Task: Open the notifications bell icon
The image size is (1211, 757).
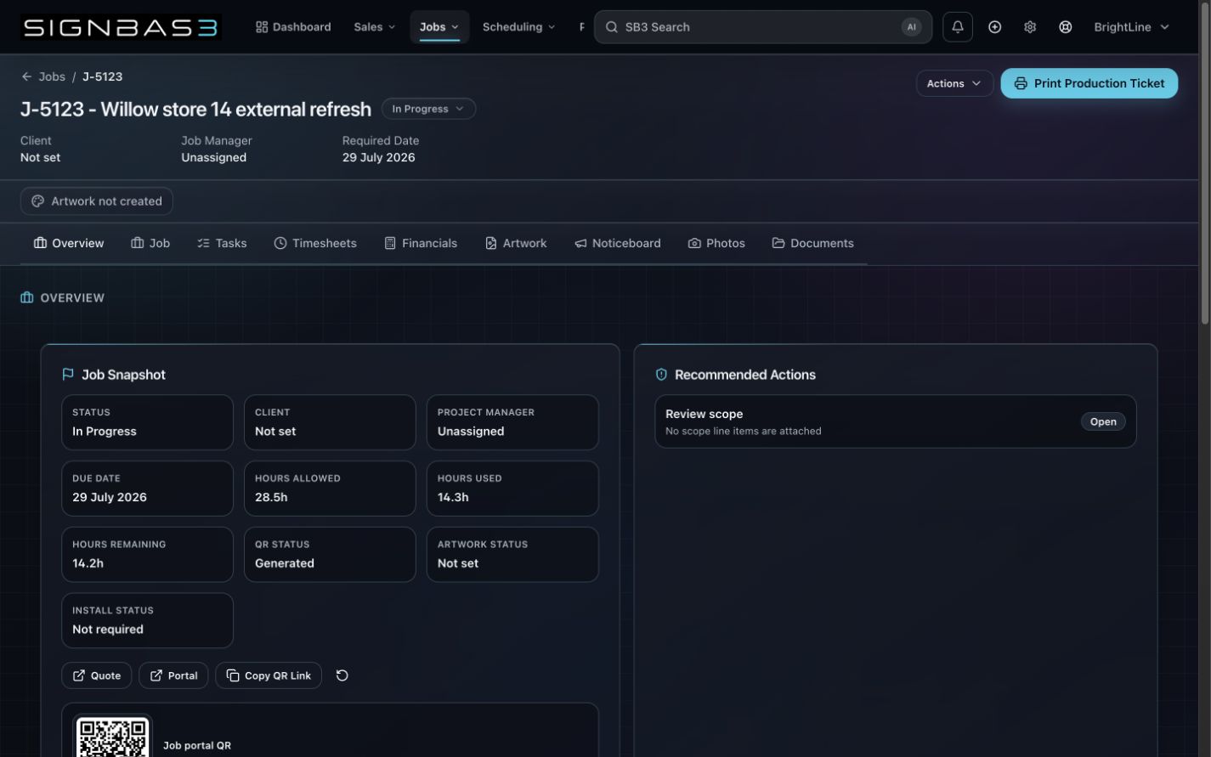Action: [957, 27]
